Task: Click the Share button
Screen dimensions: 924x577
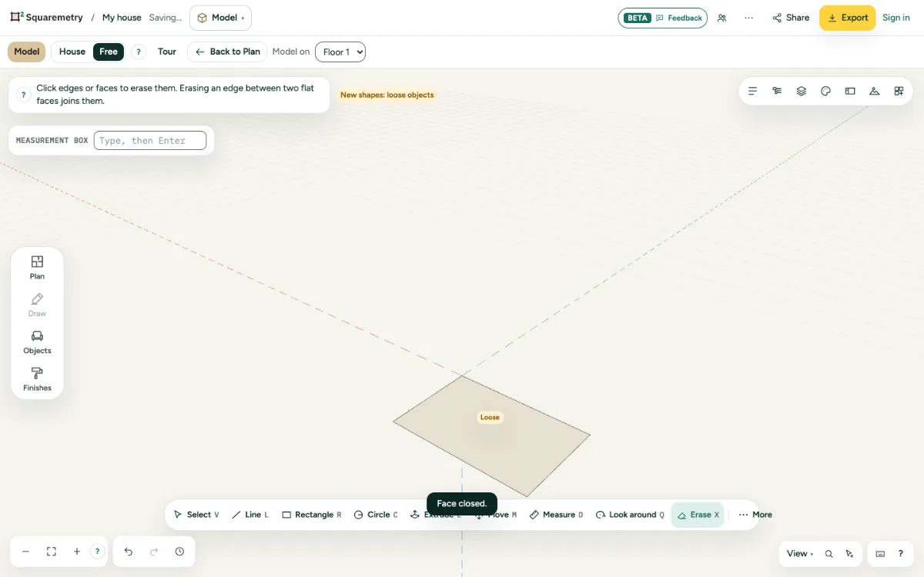Action: click(791, 18)
